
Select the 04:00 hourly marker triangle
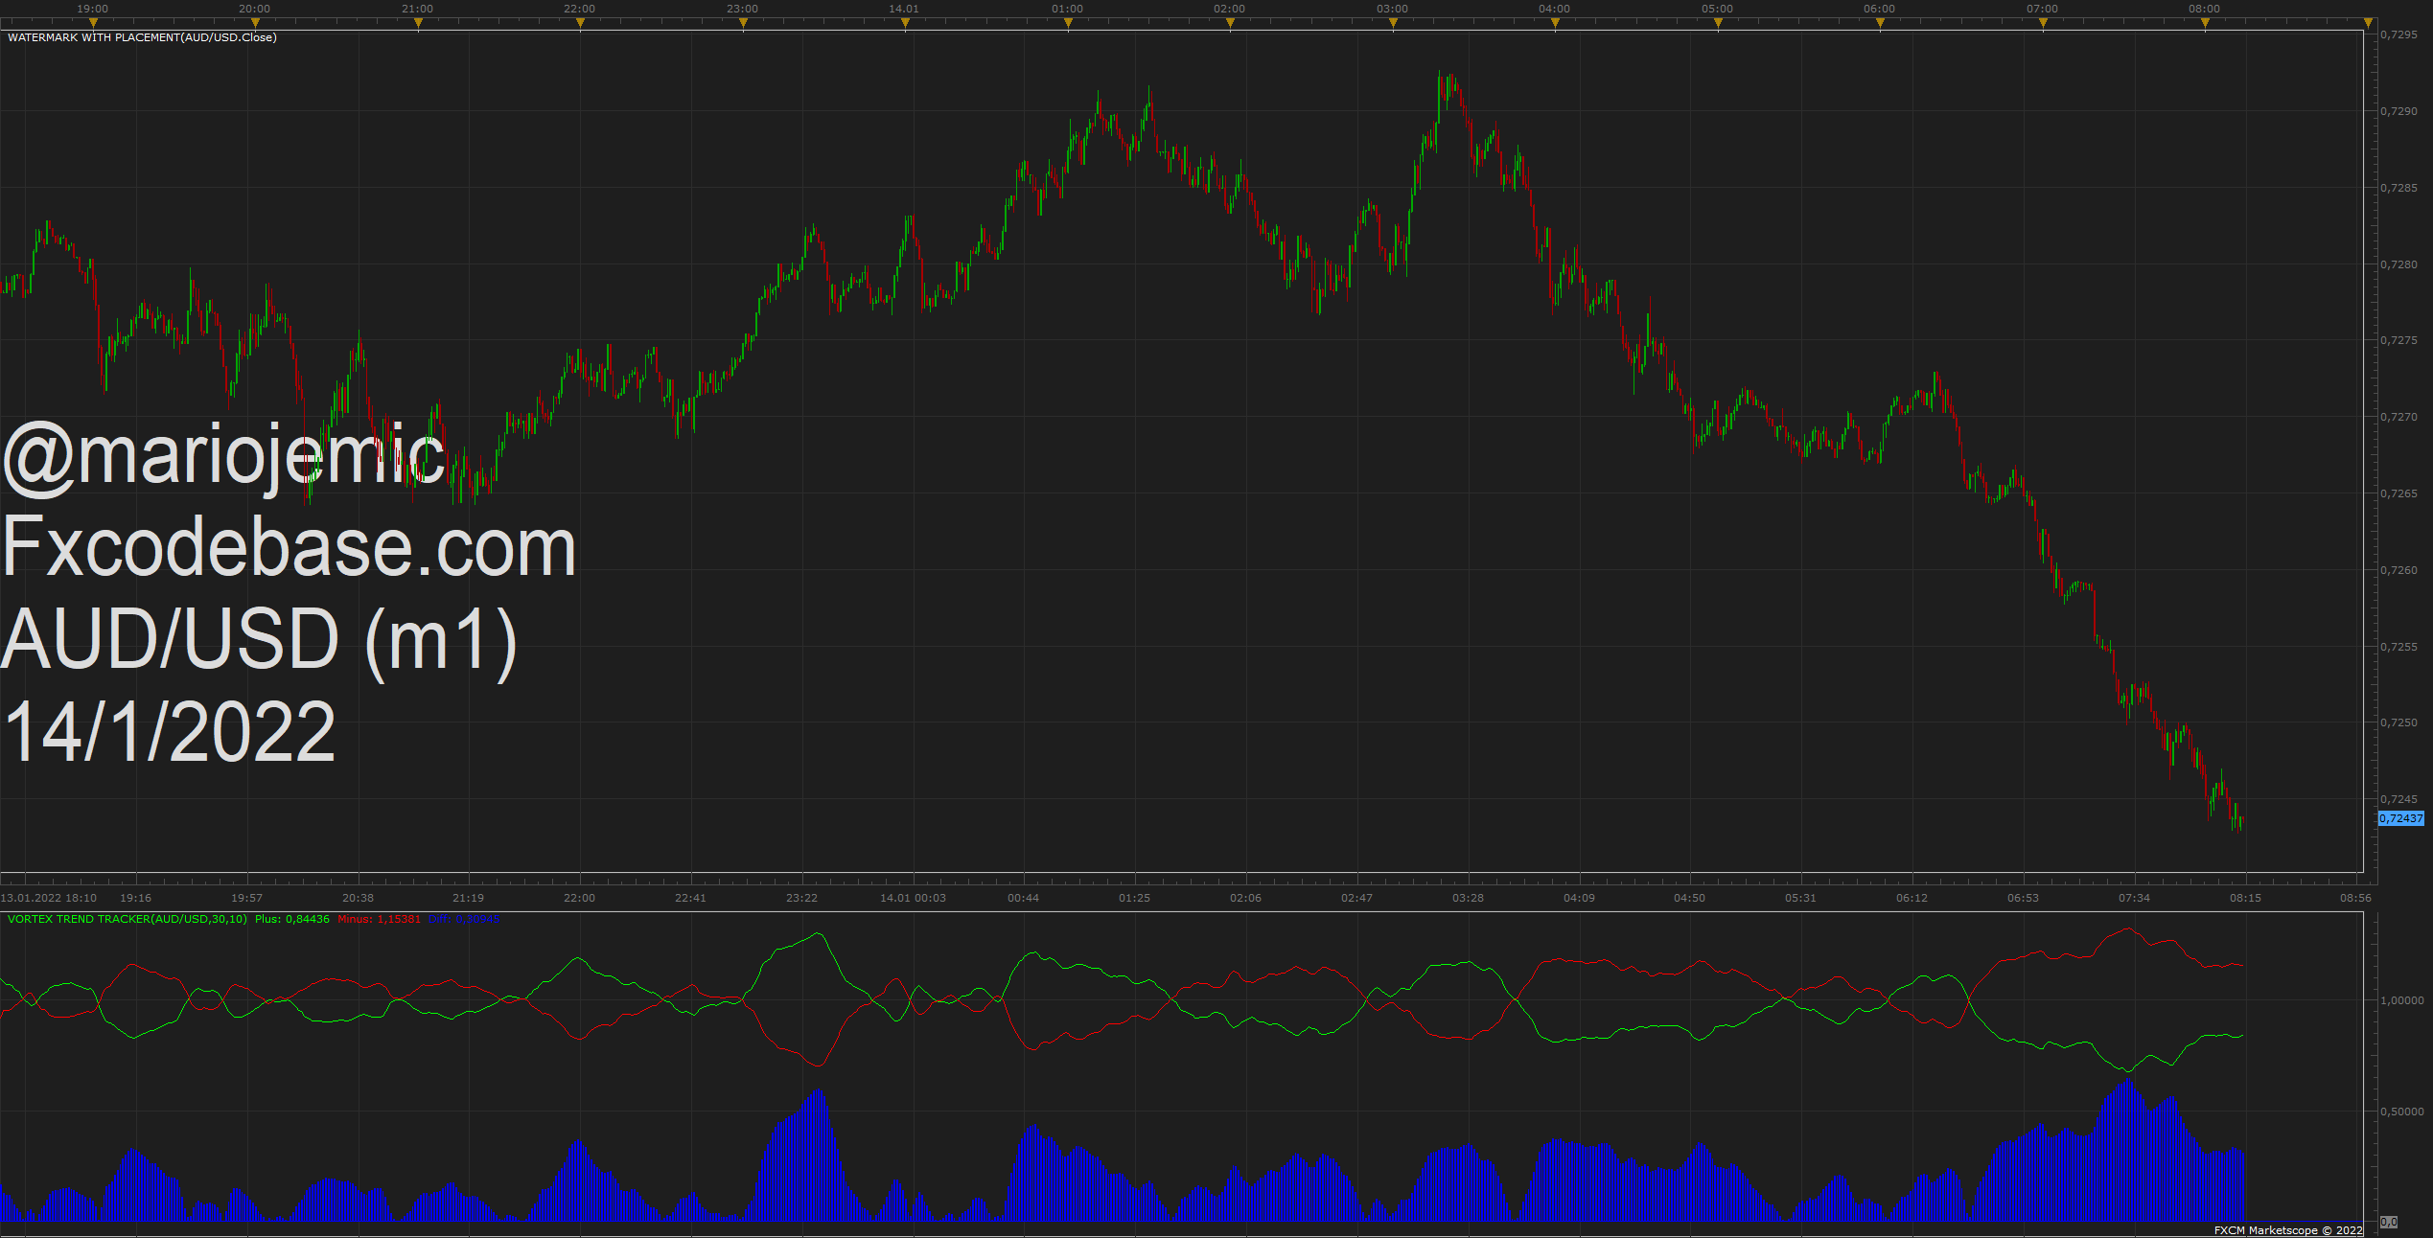[x=1555, y=24]
